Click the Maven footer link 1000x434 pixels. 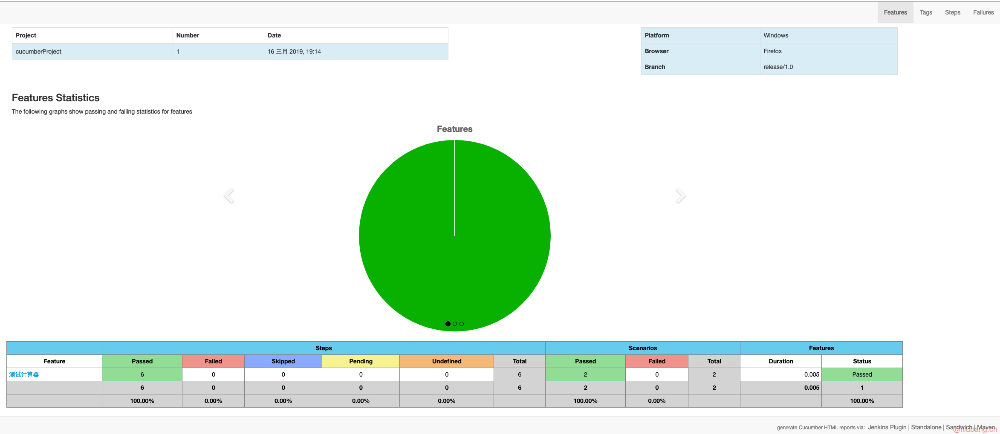pos(986,427)
